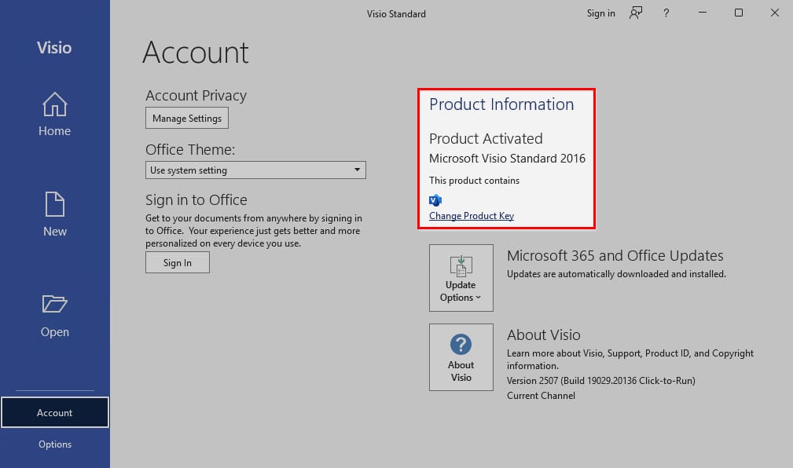Click the Microsoft 365 and Office Updates heading
Screen dimensions: 793x468
coord(615,256)
